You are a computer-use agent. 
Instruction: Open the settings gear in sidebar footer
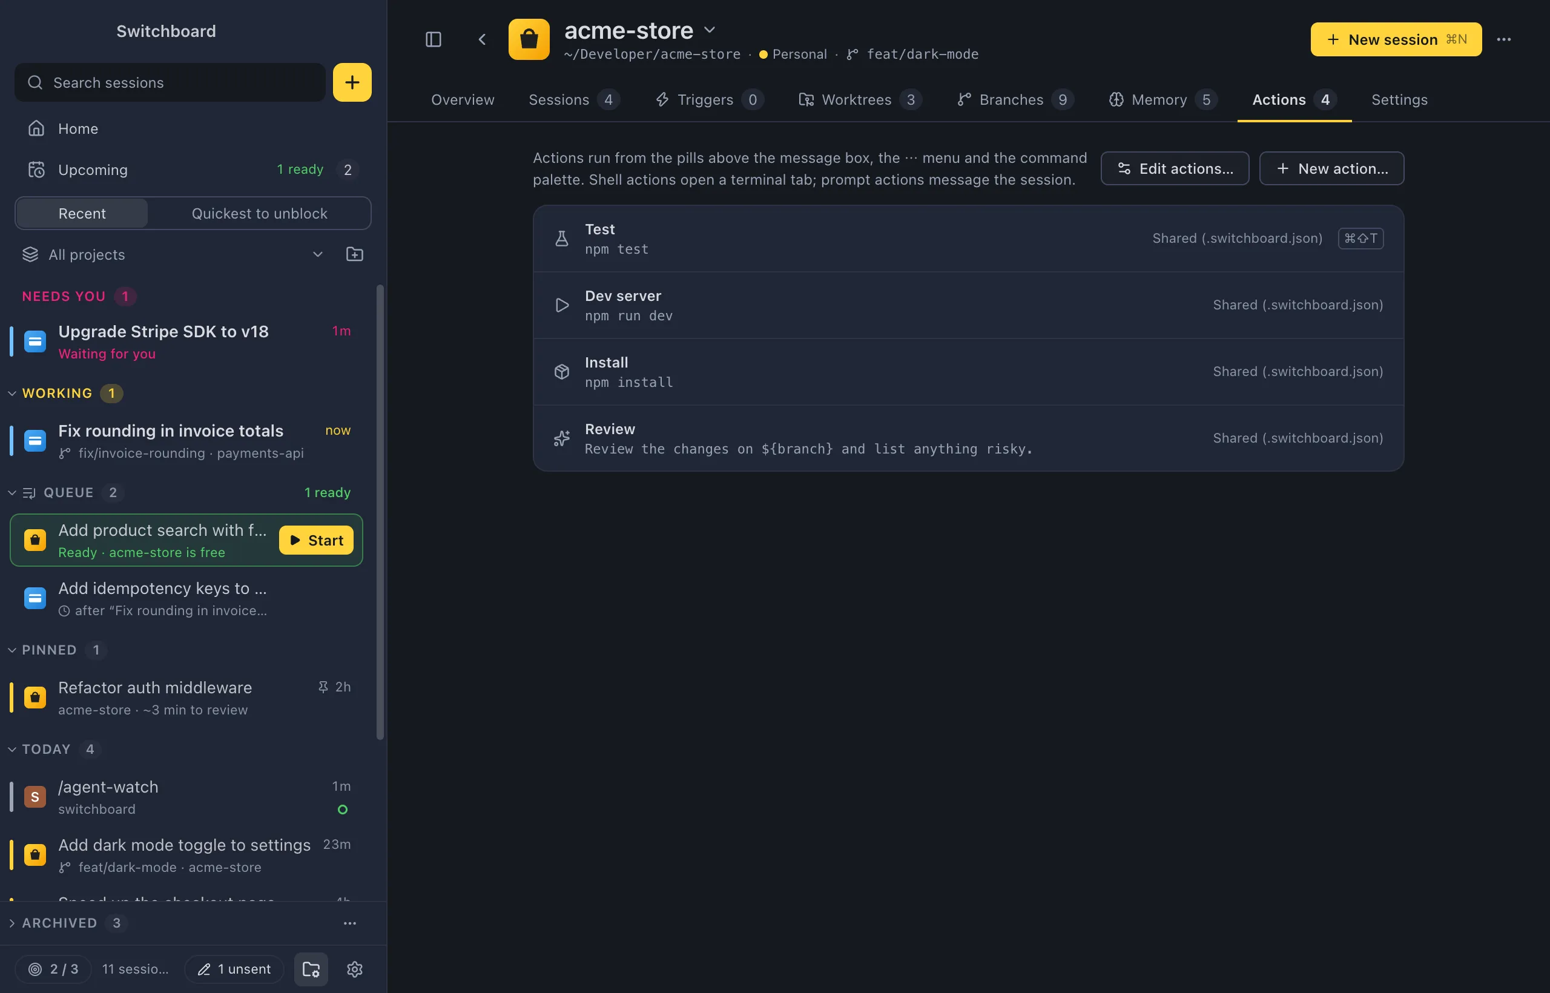(x=355, y=969)
